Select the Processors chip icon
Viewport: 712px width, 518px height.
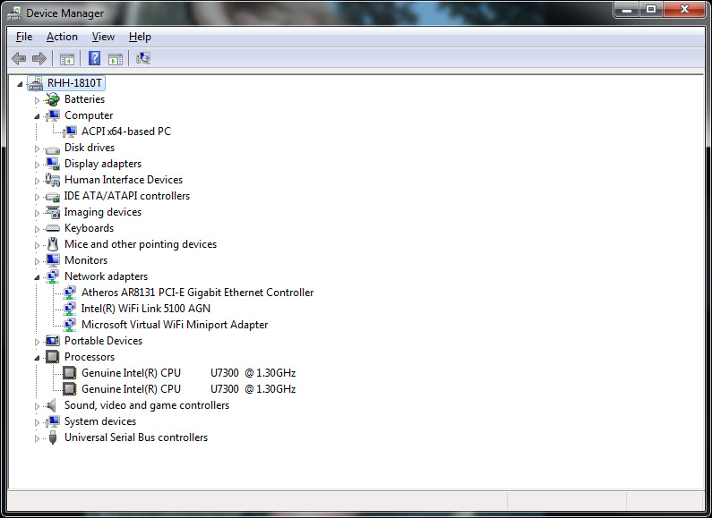[x=53, y=357]
